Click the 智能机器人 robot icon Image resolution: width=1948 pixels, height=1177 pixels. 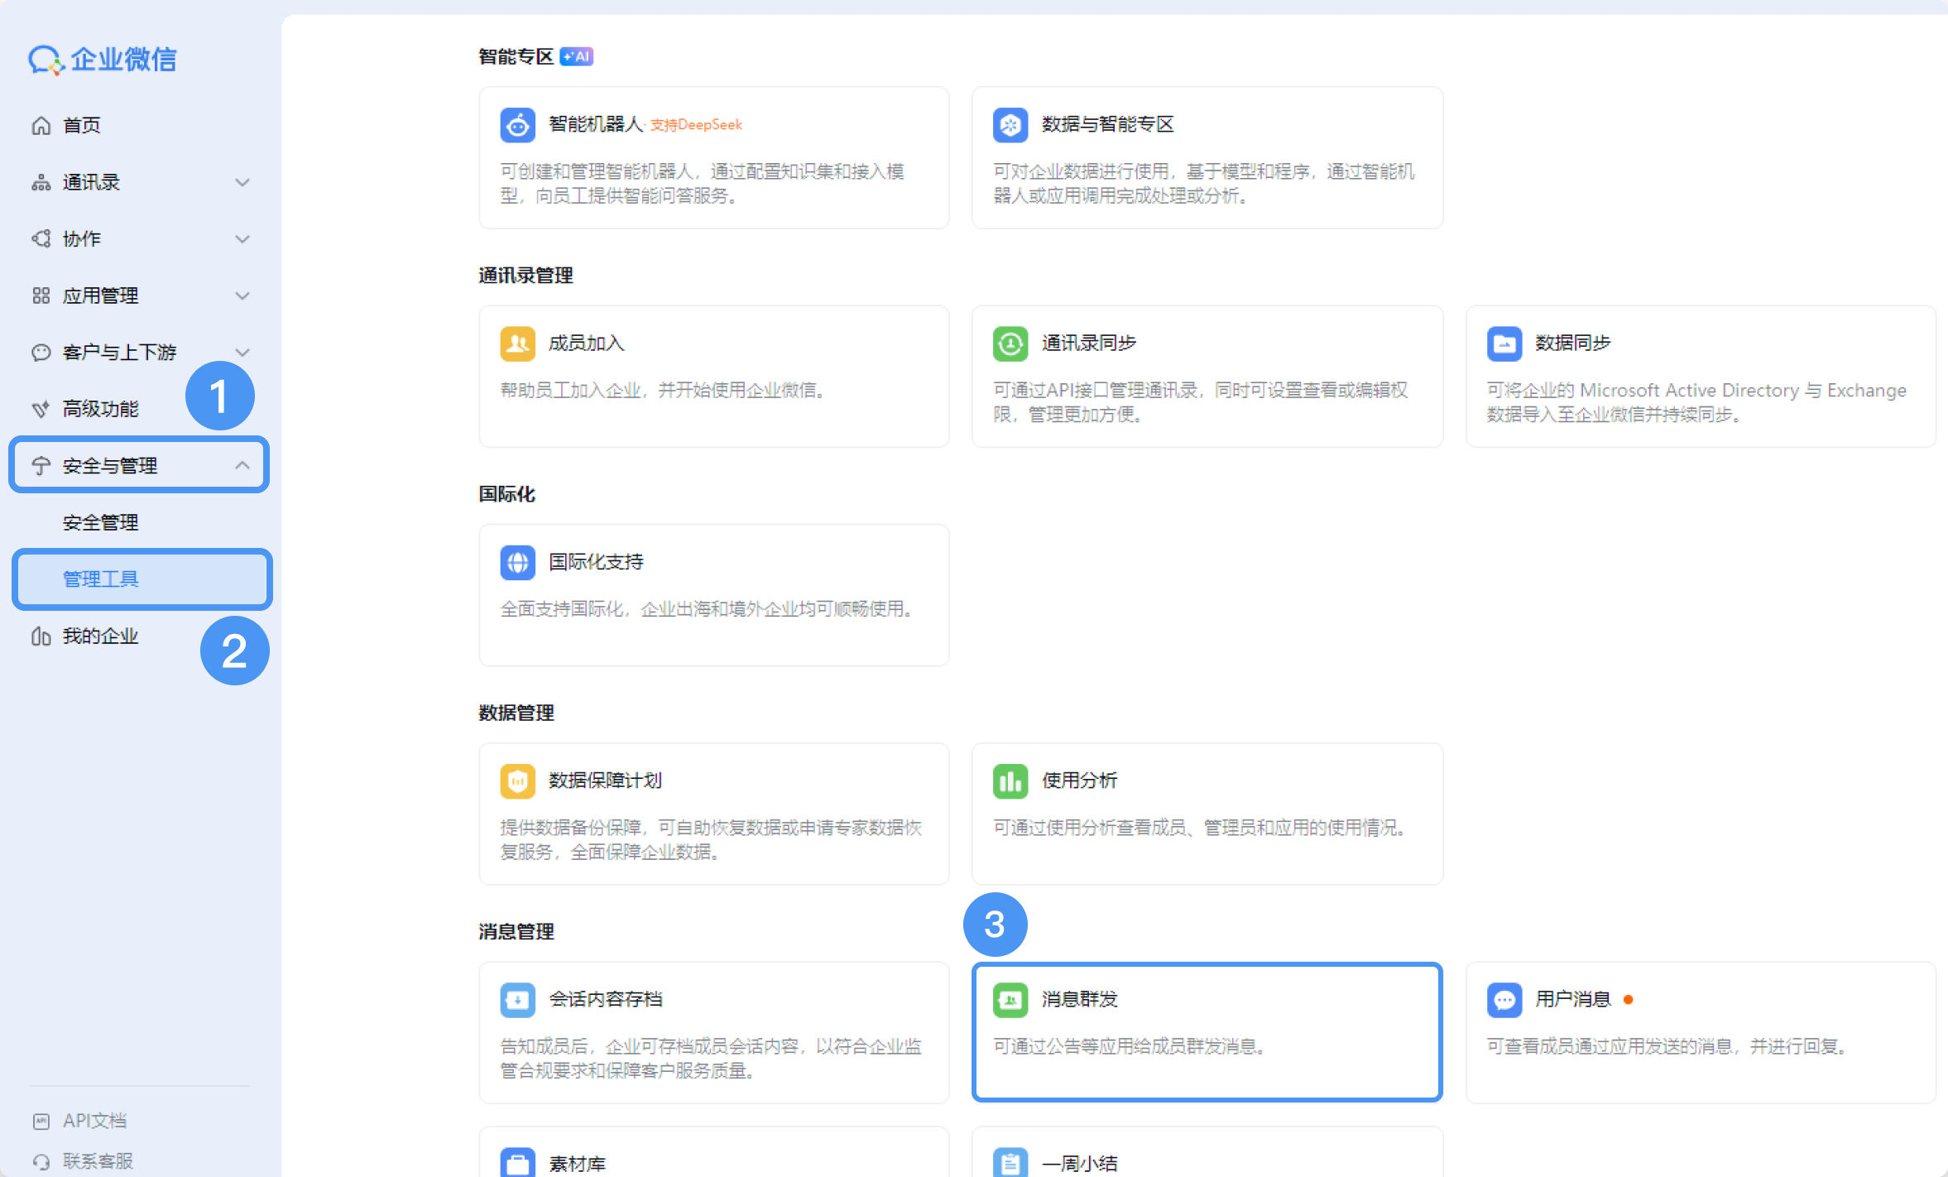click(517, 125)
